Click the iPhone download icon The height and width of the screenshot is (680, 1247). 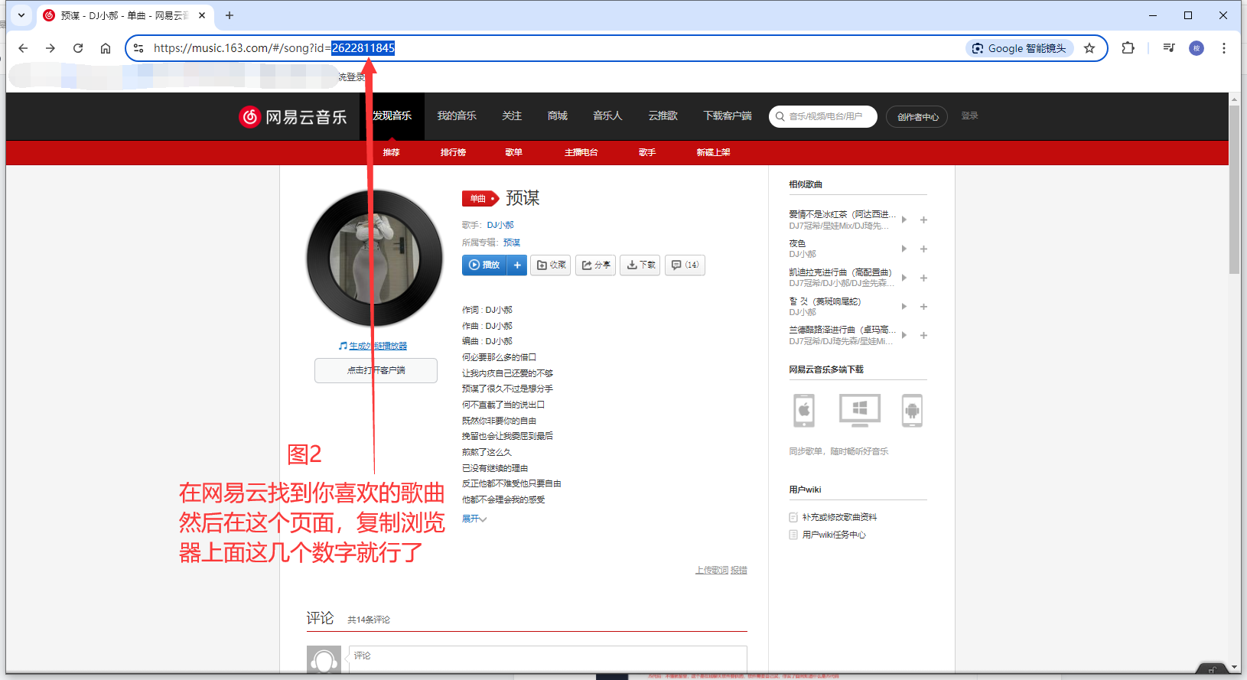coord(804,411)
